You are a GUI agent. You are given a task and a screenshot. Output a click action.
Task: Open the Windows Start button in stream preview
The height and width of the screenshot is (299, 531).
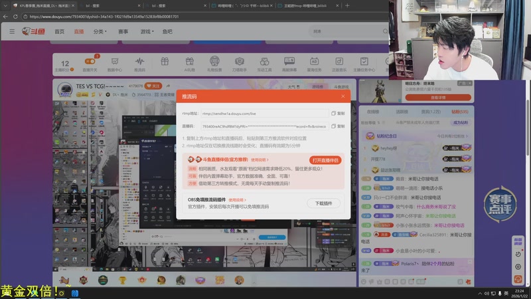pyautogui.click(x=56, y=269)
